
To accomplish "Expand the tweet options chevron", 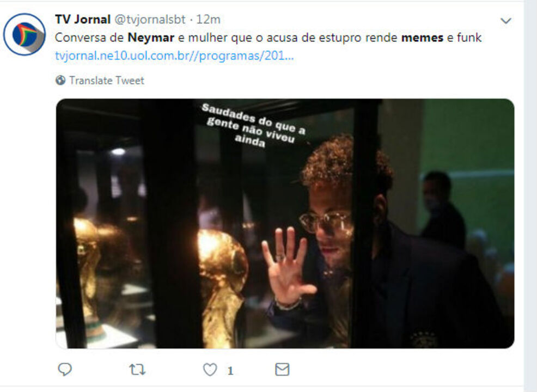I will tap(506, 21).
